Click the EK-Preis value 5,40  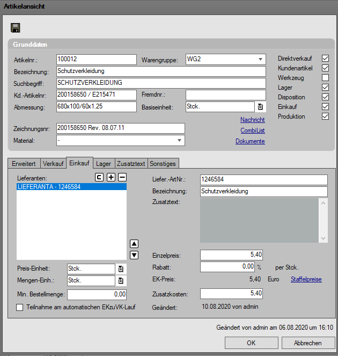point(255,279)
